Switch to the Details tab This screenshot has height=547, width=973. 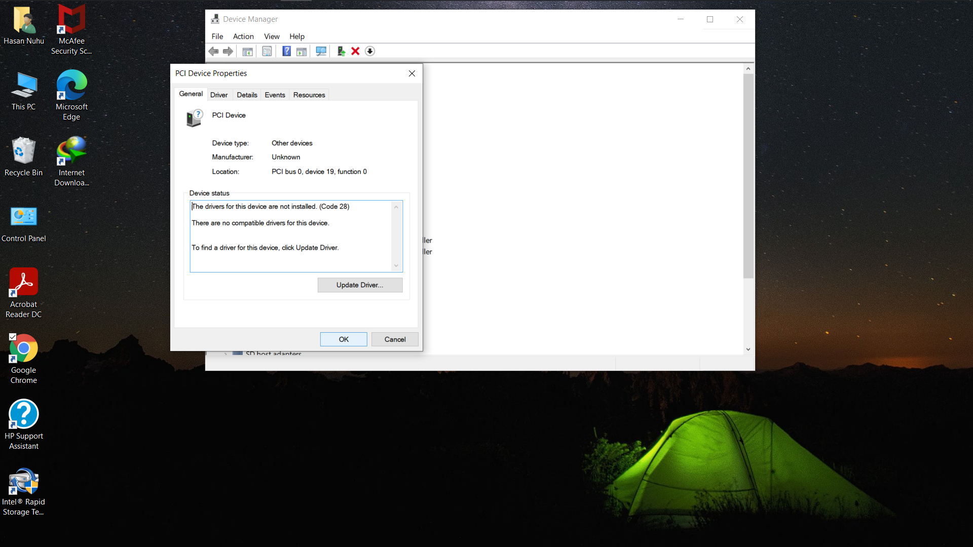247,95
